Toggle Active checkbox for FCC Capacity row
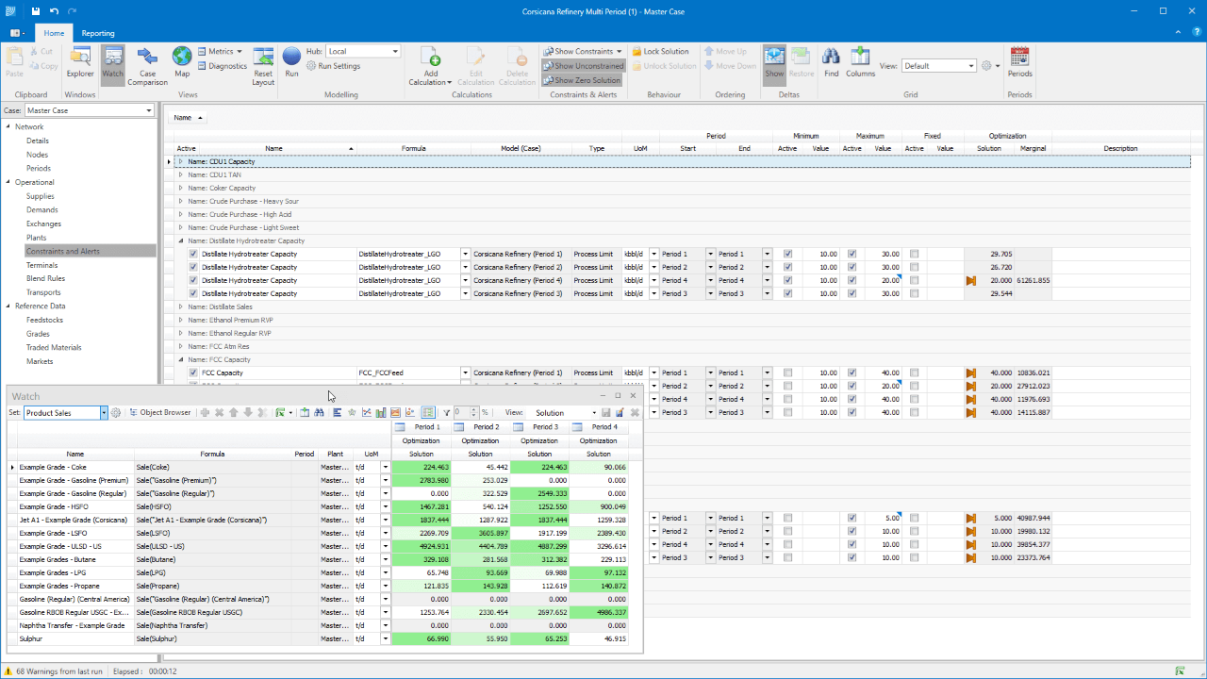Screen dimensions: 1207x679 pos(193,373)
